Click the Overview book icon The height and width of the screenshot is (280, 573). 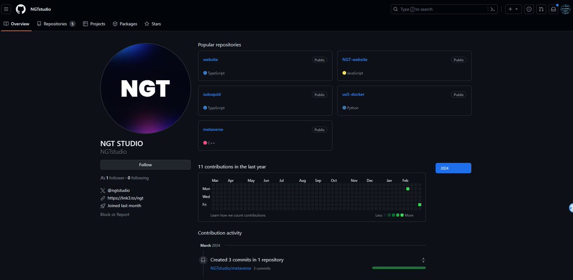(6, 24)
